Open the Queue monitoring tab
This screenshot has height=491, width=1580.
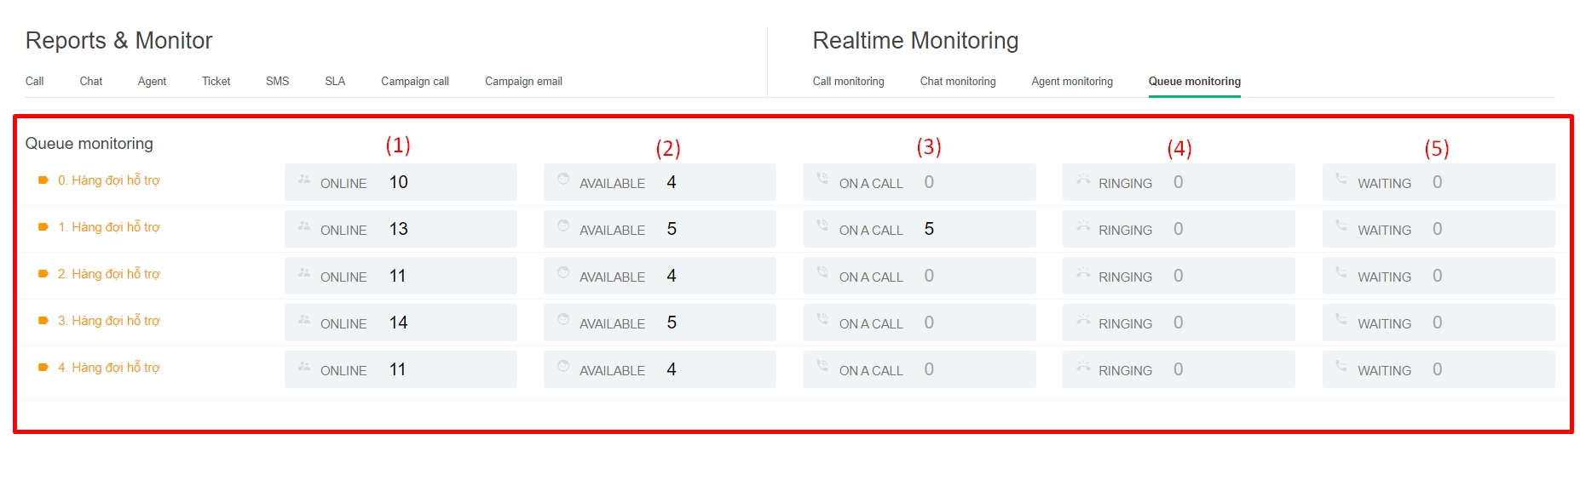point(1194,82)
